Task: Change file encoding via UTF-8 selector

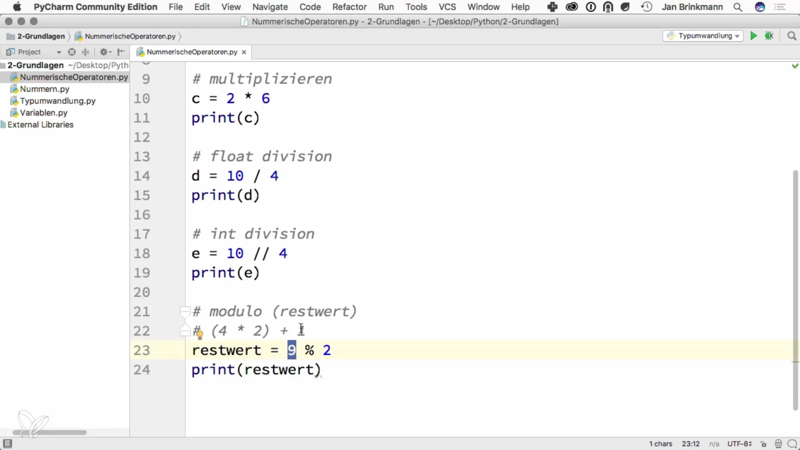Action: pos(740,444)
